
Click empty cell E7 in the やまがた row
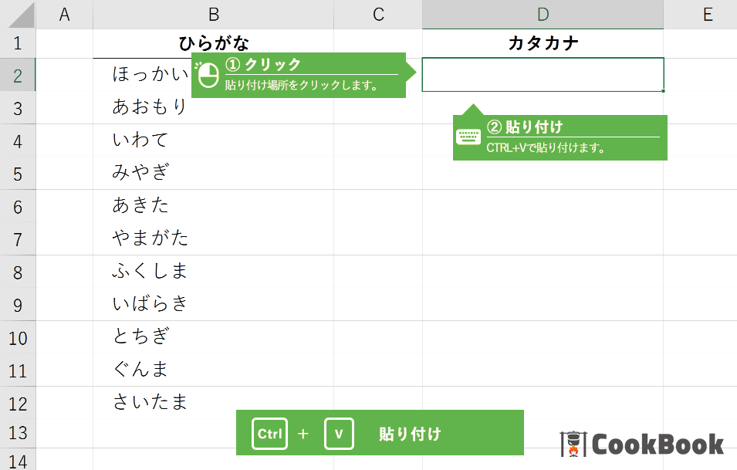[x=700, y=239]
